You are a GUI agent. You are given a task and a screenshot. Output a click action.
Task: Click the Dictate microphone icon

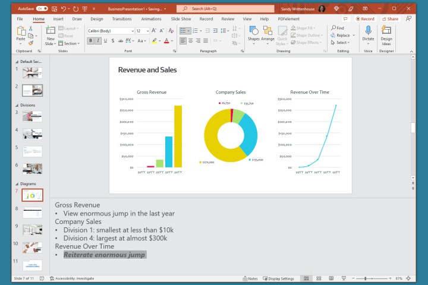click(x=368, y=31)
